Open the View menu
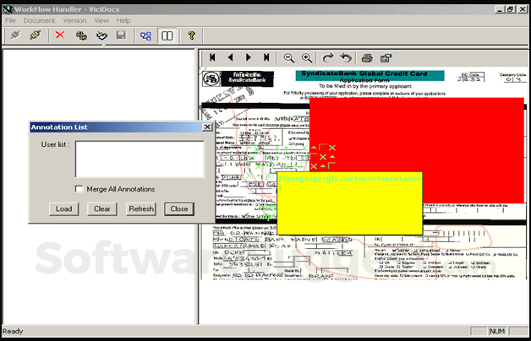531x341 pixels. 101,20
